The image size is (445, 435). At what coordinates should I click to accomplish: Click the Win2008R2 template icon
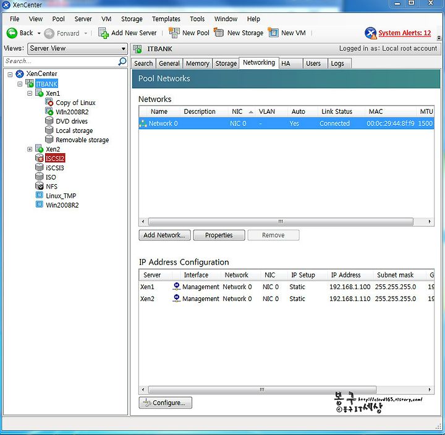point(39,205)
